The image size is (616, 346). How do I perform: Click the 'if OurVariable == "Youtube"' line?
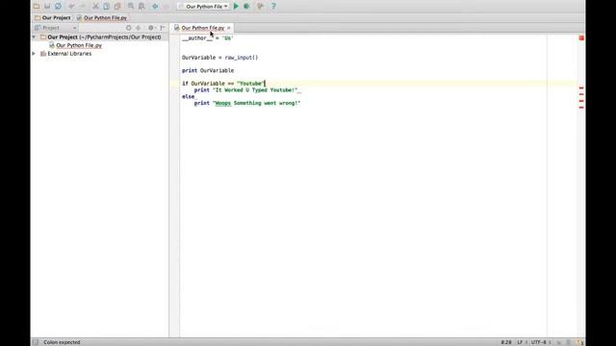[x=223, y=84]
